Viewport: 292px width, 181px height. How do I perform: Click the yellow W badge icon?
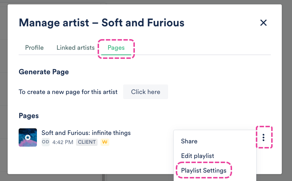coord(105,142)
